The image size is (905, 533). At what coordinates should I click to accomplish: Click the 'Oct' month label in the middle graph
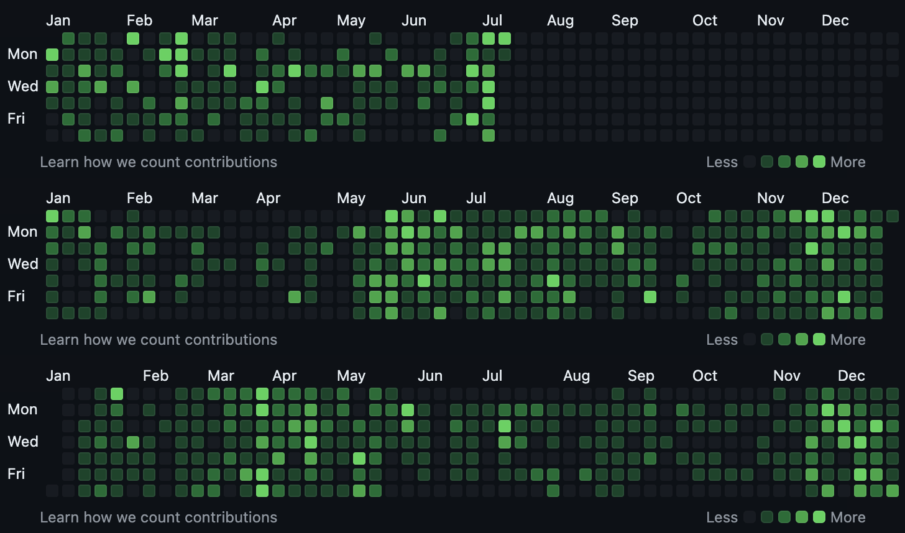[x=689, y=198]
